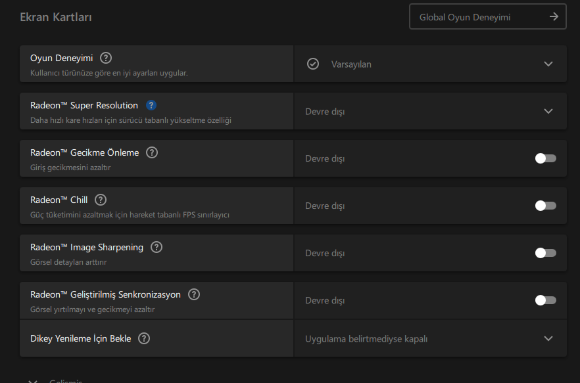Click Radeon Geliştirilmiş Senkronizasyon title text

[105, 295]
